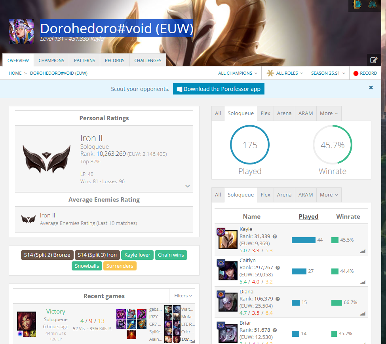This screenshot has width=386, height=344.
Task: Click the S14 (Split 2) Bronze tag
Action: pyautogui.click(x=47, y=255)
